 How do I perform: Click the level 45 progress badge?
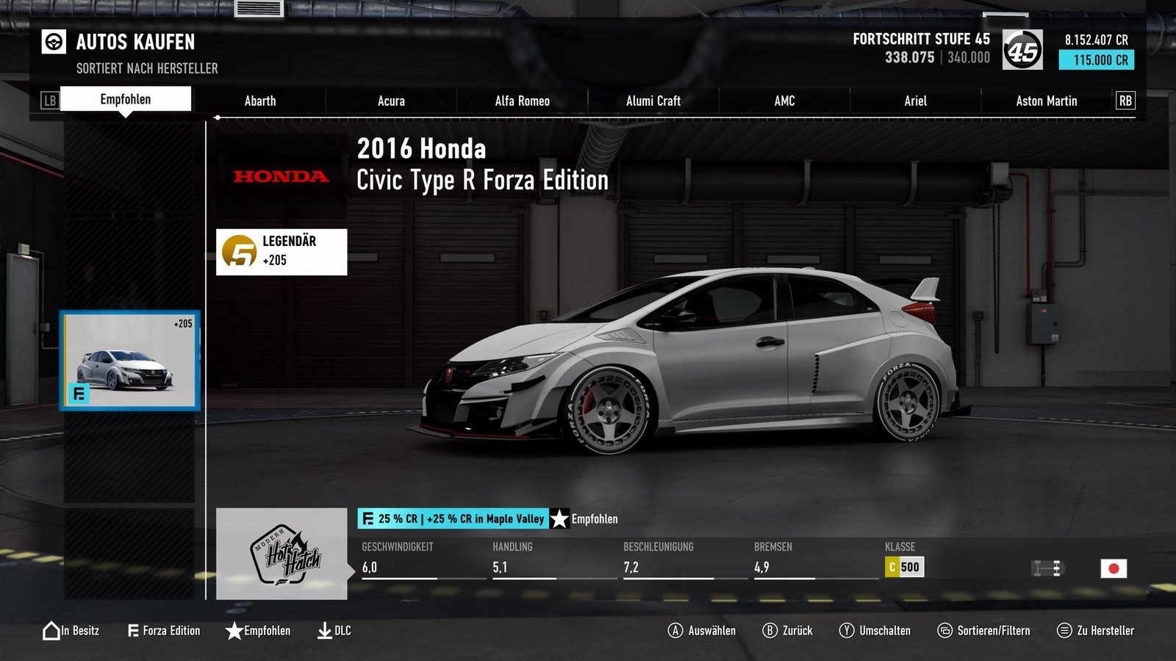coord(1022,50)
